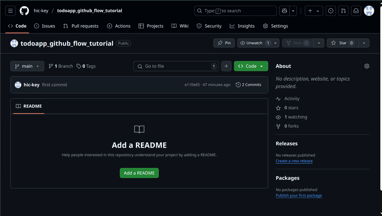Open hic-key author link in commit row
The height and width of the screenshot is (216, 382).
tap(32, 85)
